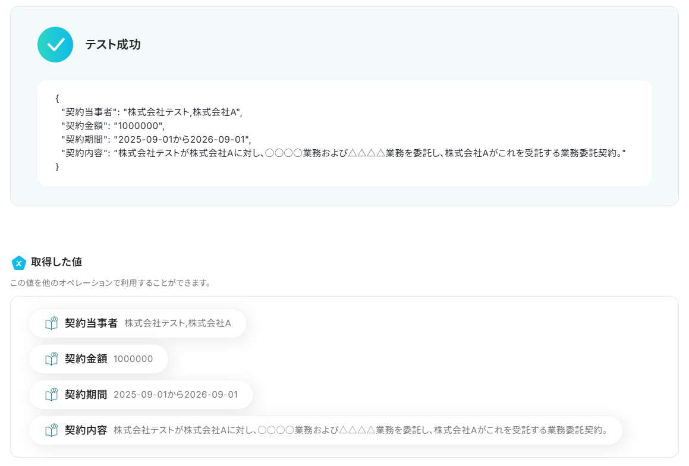The image size is (689, 466).
Task: Click the 取得した値 section heading
Action: pyautogui.click(x=56, y=262)
